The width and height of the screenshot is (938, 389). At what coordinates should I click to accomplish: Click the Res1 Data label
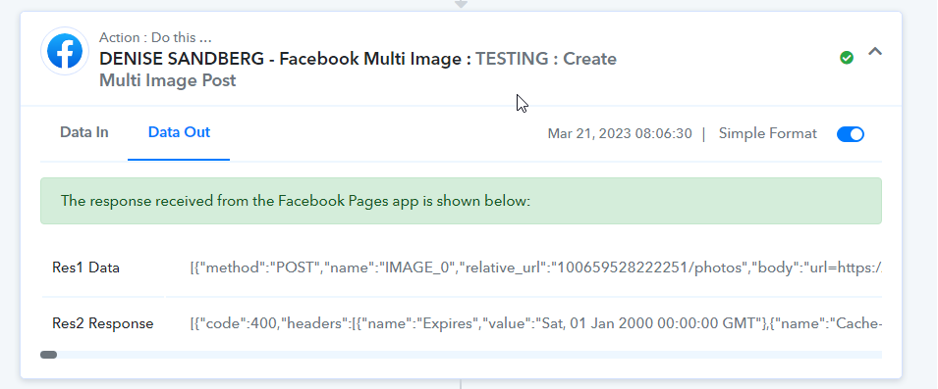click(85, 267)
